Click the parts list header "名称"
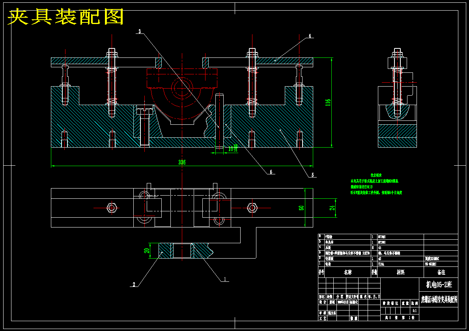 [348, 272]
